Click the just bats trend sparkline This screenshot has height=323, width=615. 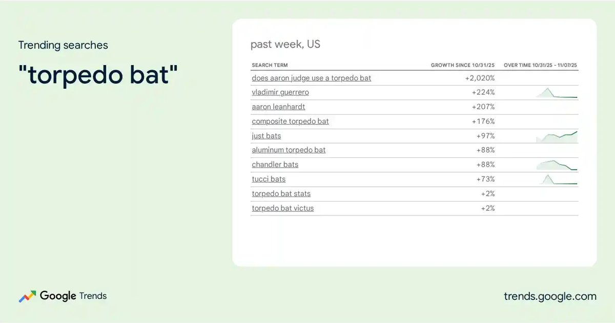pos(557,136)
